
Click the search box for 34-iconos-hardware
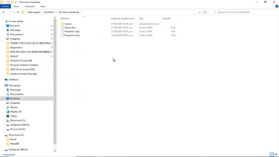tap(244, 12)
